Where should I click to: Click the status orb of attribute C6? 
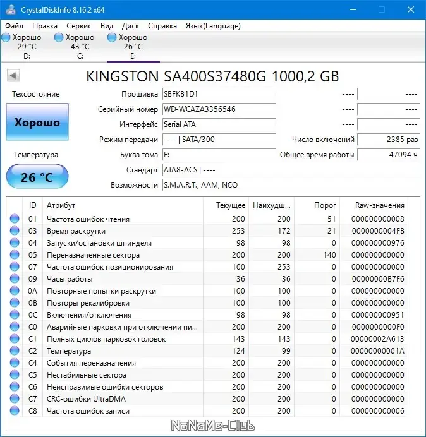pos(15,386)
